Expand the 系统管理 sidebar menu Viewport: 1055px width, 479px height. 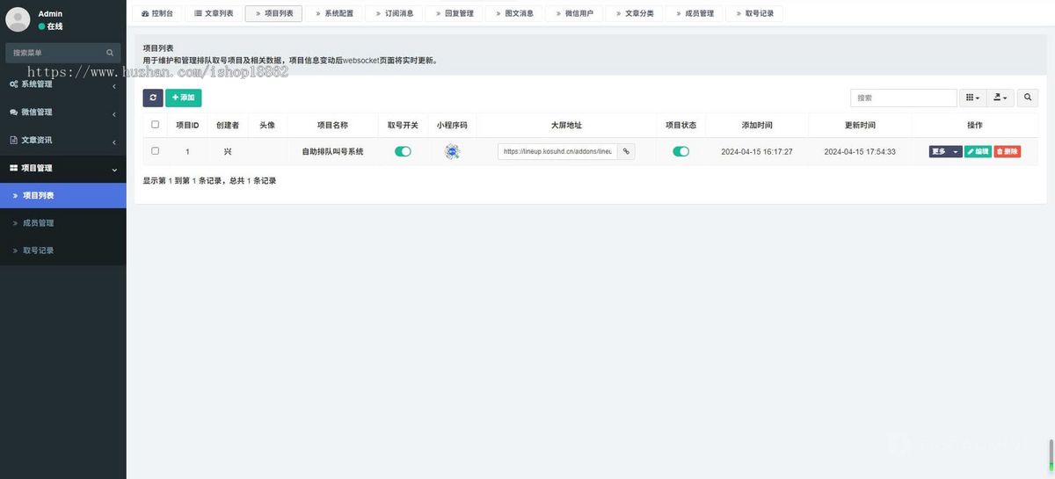pos(63,84)
